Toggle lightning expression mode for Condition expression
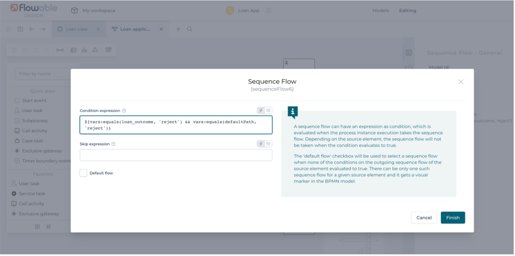This screenshot has width=515, height=256. pos(261,111)
